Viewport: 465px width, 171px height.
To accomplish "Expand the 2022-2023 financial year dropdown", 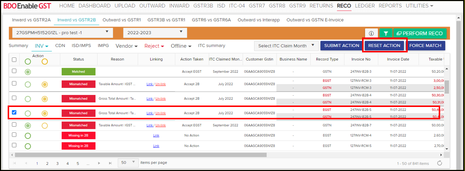I will [x=155, y=33].
